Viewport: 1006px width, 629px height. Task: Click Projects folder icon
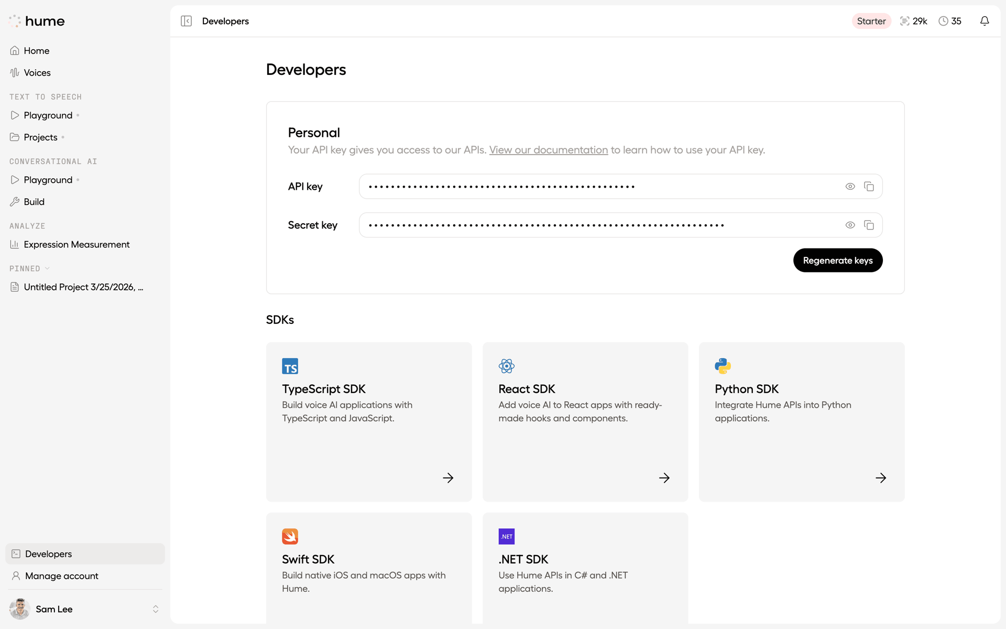15,137
